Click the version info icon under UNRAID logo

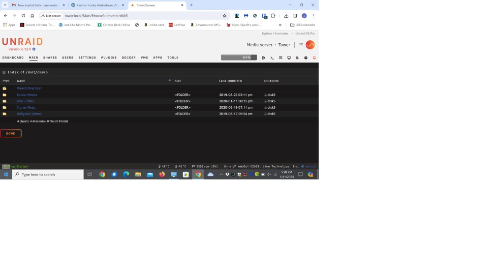(34, 49)
